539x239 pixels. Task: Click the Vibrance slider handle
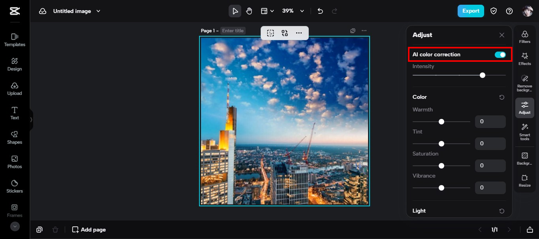pyautogui.click(x=441, y=188)
